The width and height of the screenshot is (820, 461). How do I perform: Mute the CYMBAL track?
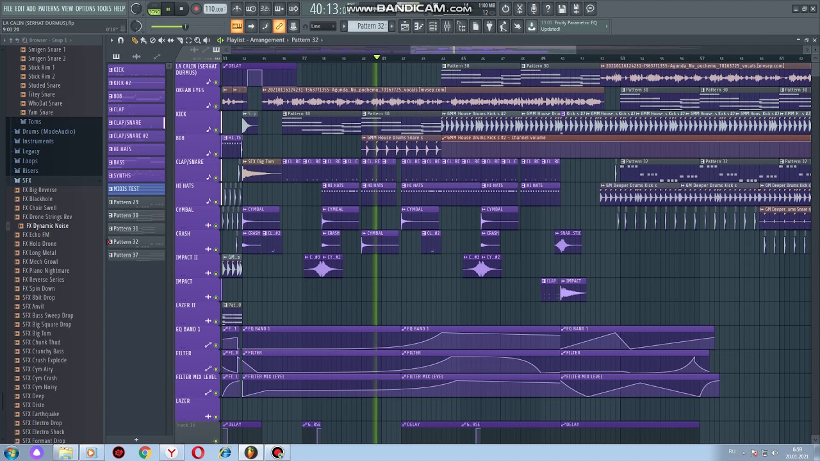(216, 225)
